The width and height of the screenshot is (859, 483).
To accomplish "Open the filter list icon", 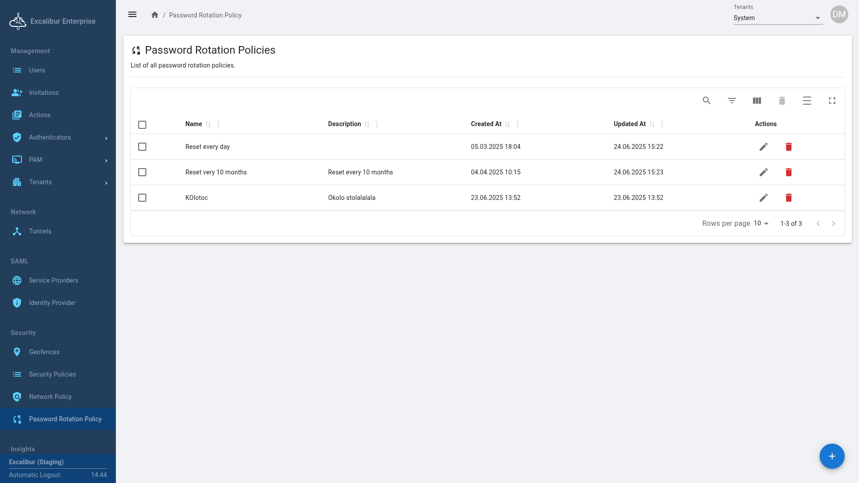I will pyautogui.click(x=731, y=101).
